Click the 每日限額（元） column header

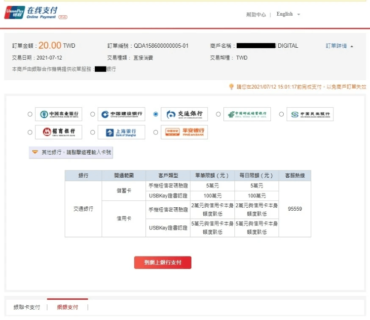257,175
